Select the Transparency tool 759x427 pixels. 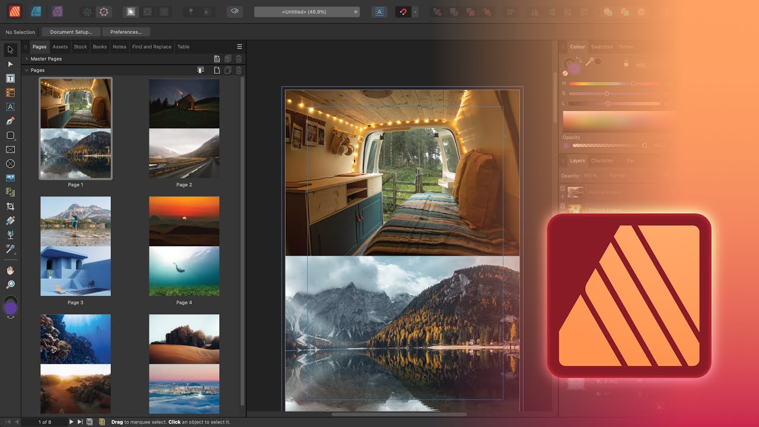pyautogui.click(x=10, y=235)
